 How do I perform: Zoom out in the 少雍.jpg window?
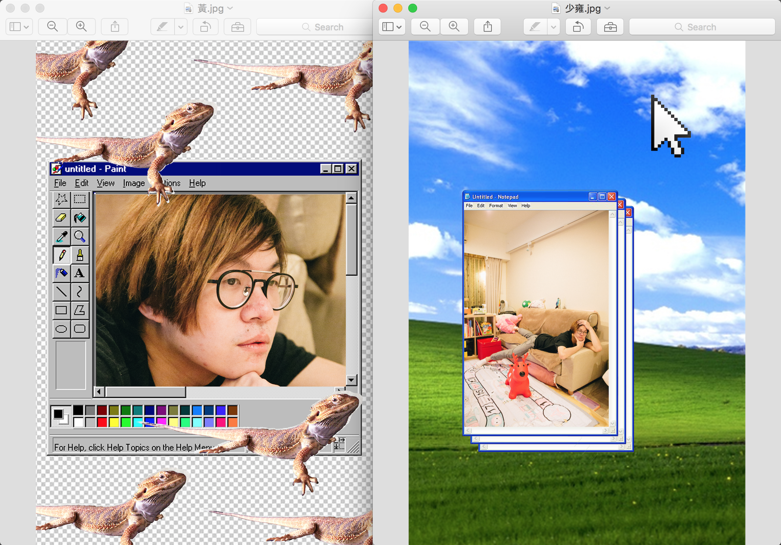425,27
